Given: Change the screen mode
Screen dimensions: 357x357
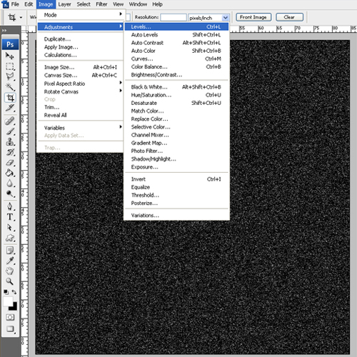Looking at the screenshot, I should (10, 329).
